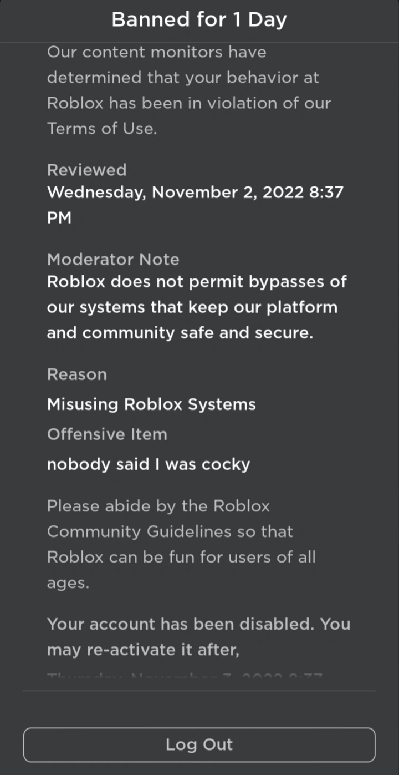Viewport: 399px width, 775px height.
Task: Click the "Your account has been disabled" line
Action: 198,624
